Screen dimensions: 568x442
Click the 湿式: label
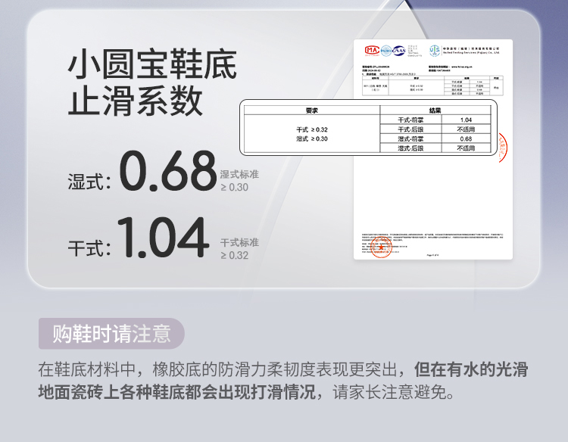click(x=89, y=182)
